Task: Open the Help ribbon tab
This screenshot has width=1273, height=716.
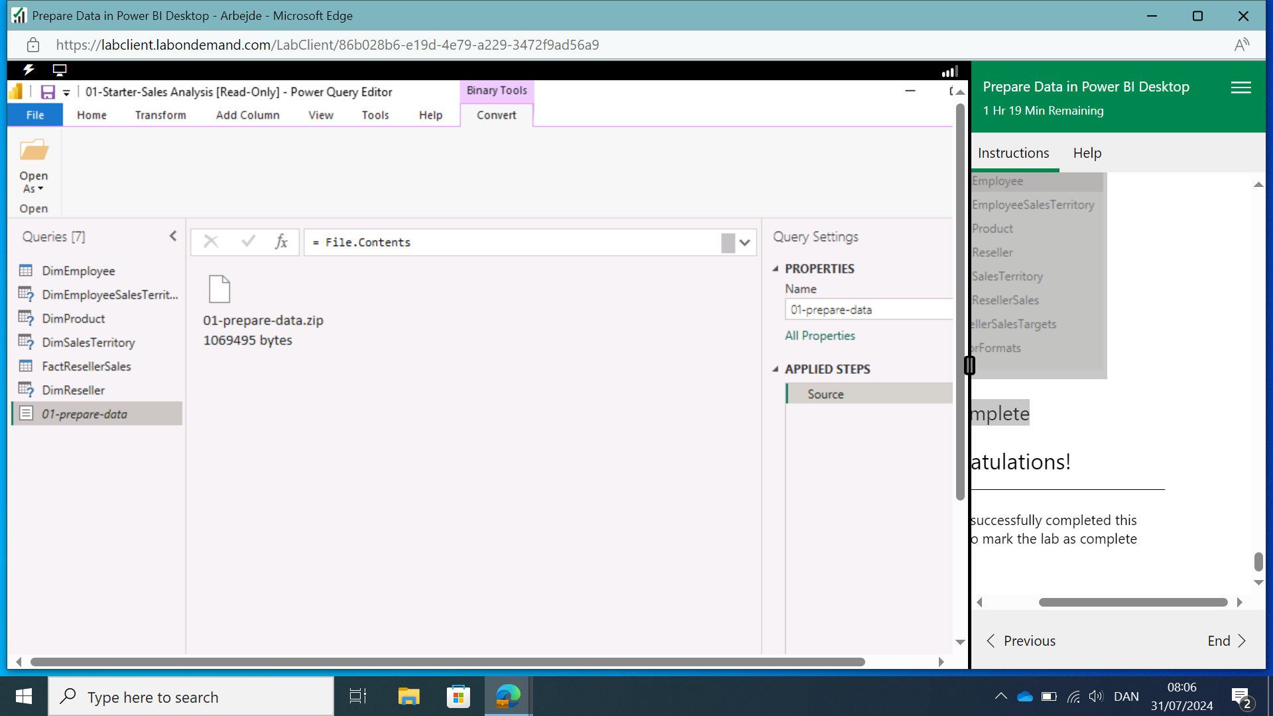Action: [430, 115]
